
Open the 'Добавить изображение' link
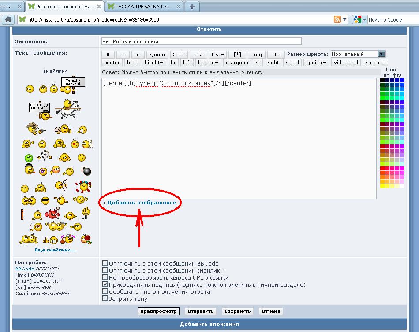(x=142, y=203)
